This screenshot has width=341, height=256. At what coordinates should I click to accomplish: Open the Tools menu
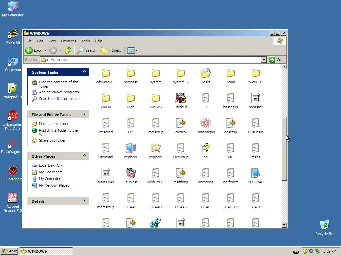coord(86,41)
